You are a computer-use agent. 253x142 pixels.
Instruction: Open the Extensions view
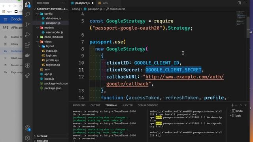tap(28, 45)
